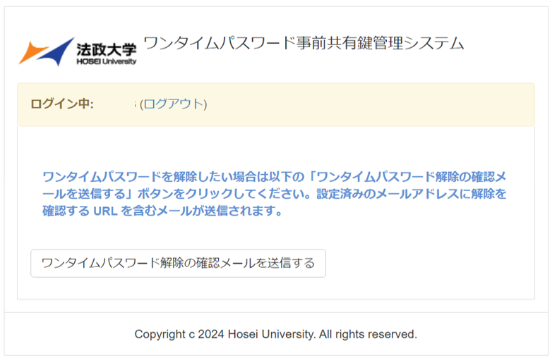Click the HOSEI University logo caption
Screen dimensions: 557x363
[x=106, y=61]
